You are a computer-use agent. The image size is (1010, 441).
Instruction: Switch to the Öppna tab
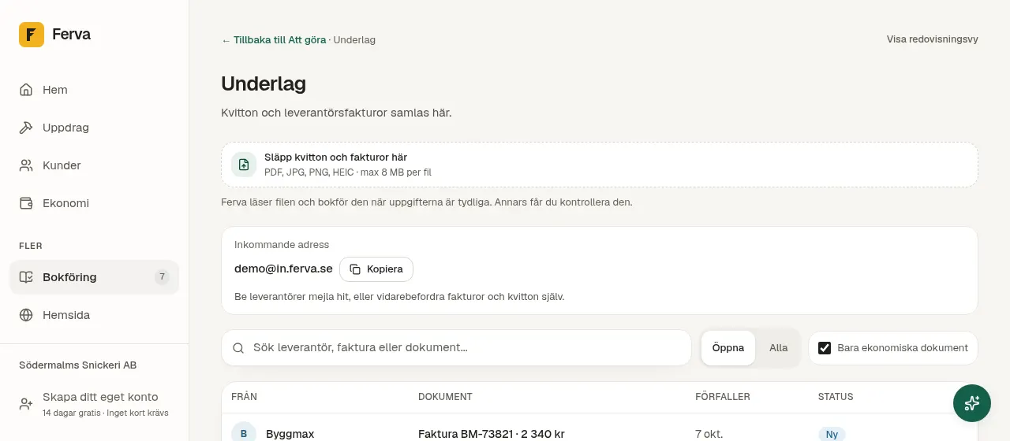pos(728,348)
